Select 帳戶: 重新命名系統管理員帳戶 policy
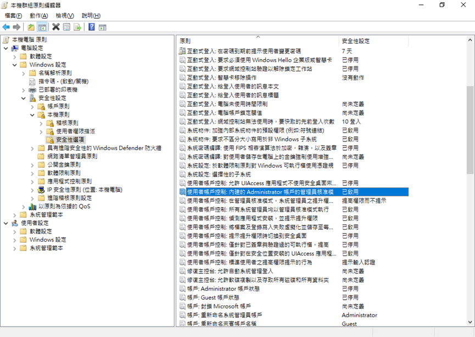Viewport: 475px width, 337px height. point(225,315)
